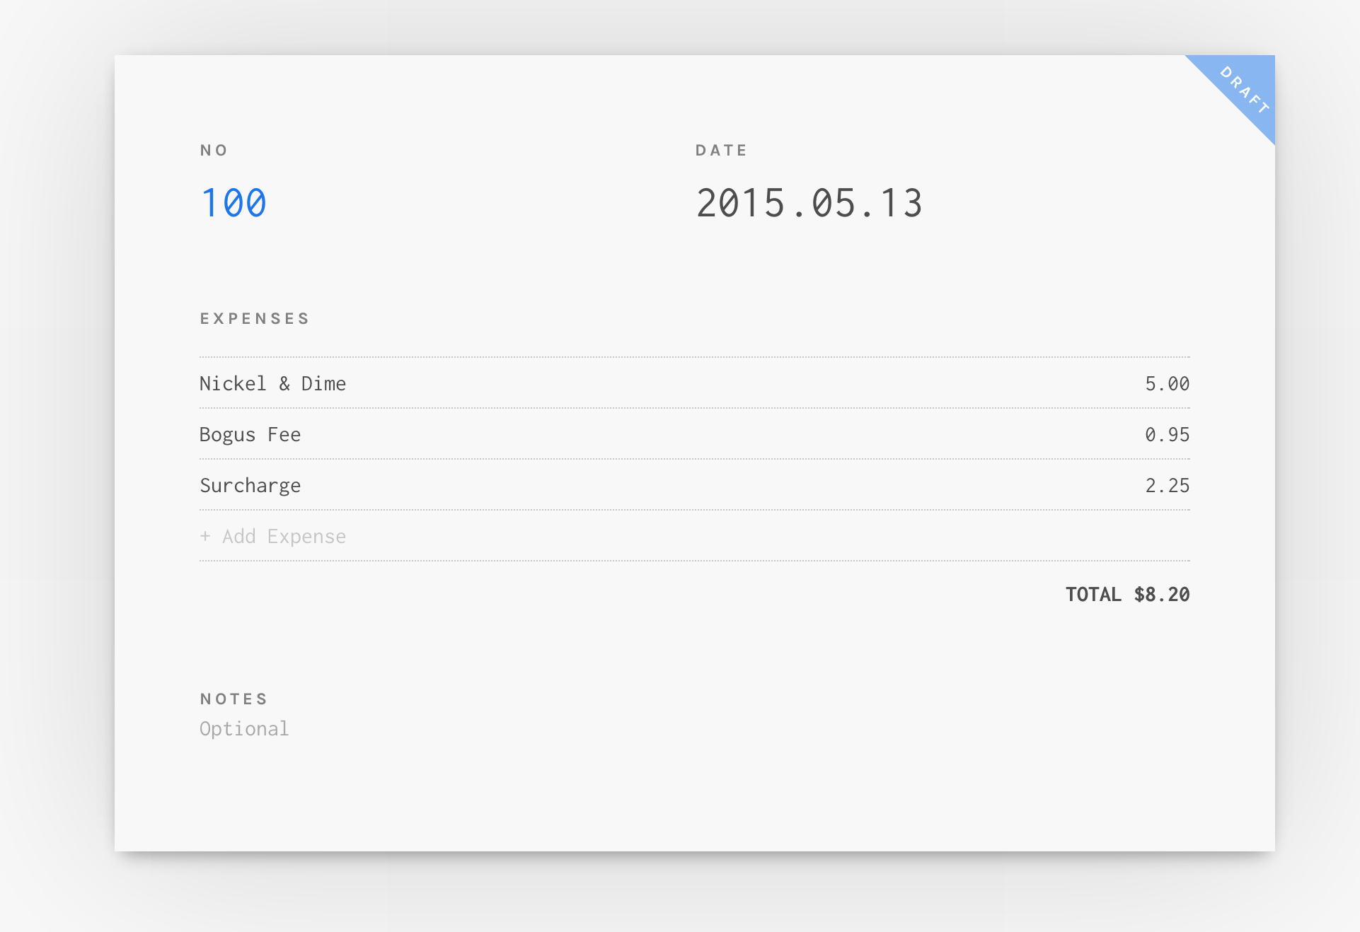Select the Bogus Fee expense name

(x=250, y=434)
